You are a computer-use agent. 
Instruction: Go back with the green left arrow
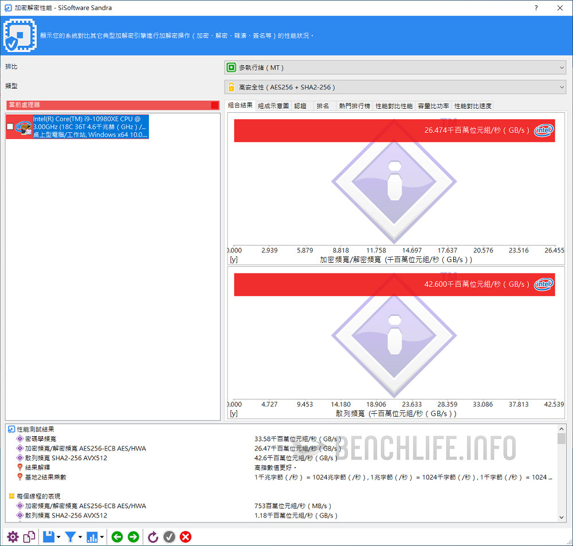click(x=117, y=537)
